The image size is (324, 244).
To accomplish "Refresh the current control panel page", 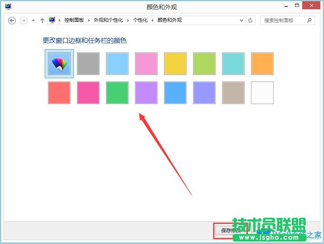I will pos(250,20).
